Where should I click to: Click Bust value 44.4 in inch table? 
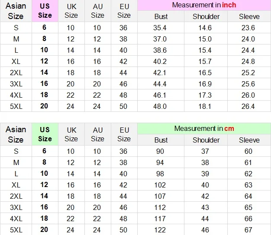pos(160,84)
